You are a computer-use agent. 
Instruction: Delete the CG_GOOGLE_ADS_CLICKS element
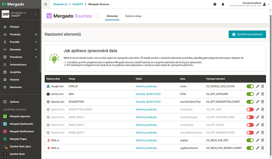263,86
